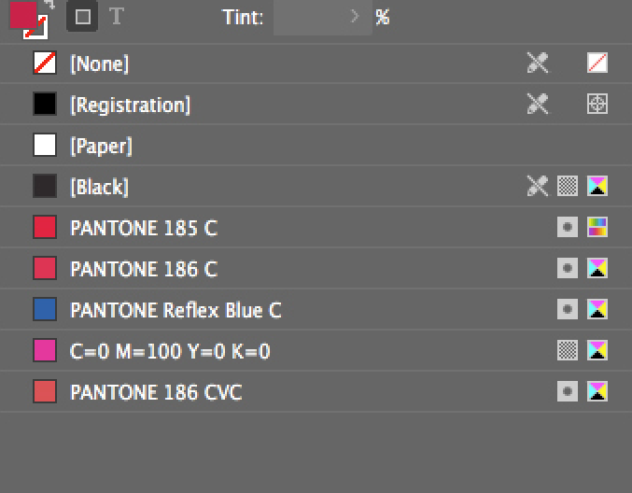This screenshot has height=493, width=632.
Task: Click the magenta C=0 M=100 Y=0 K=0 color chip
Action: click(x=45, y=351)
